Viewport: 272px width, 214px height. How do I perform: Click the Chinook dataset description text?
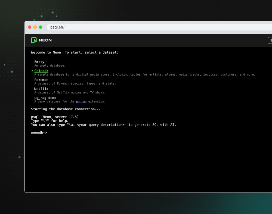coord(145,75)
